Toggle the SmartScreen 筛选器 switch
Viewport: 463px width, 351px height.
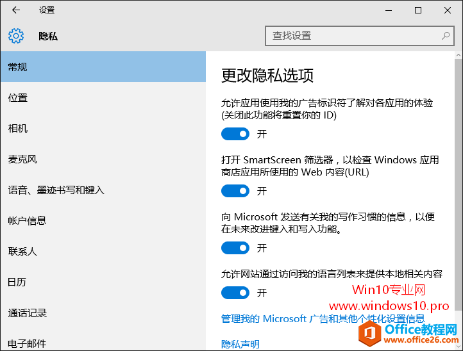tap(235, 191)
